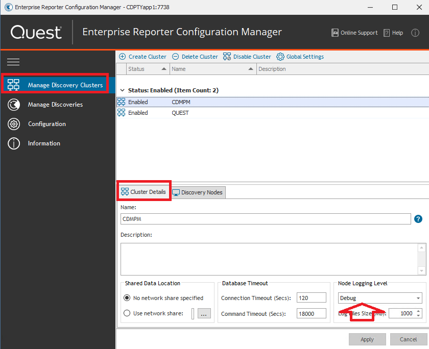Click the Cancel button
The width and height of the screenshot is (429, 349).
pos(408,339)
